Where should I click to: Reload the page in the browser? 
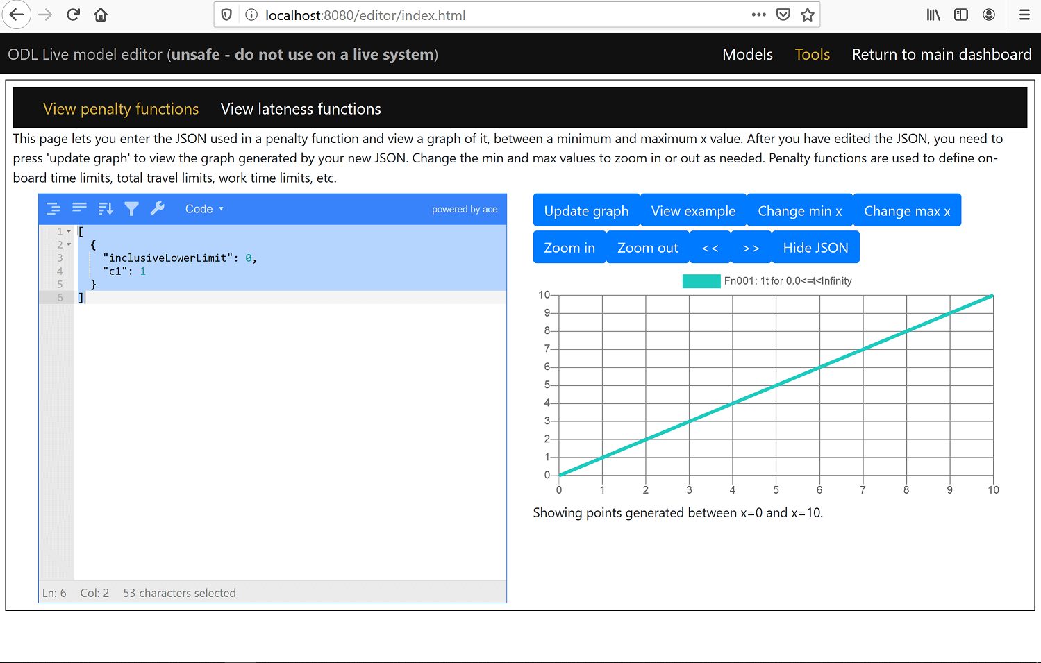click(x=73, y=15)
